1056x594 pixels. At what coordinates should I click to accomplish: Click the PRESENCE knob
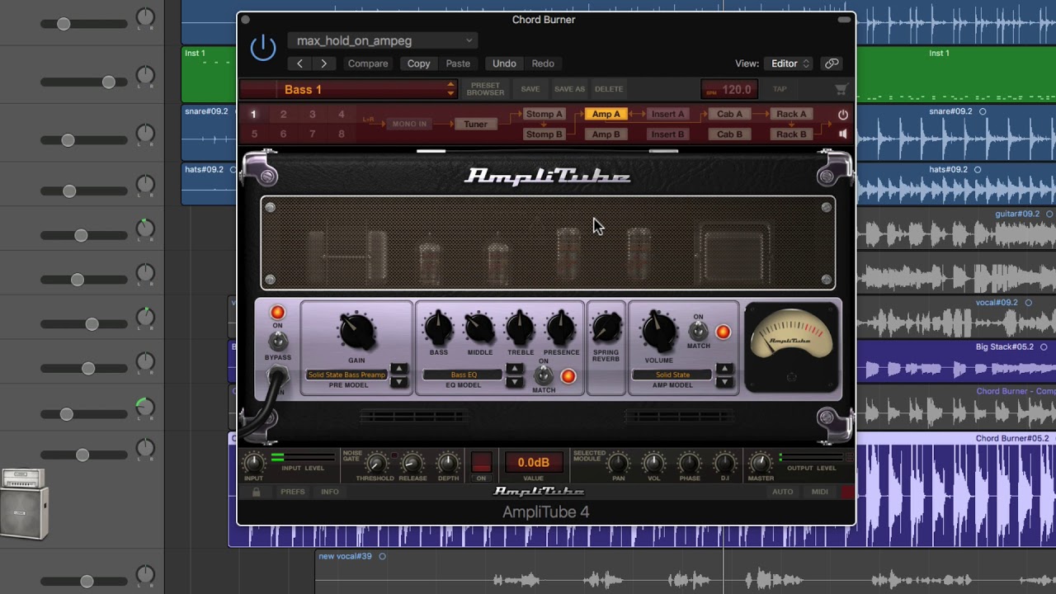click(561, 328)
